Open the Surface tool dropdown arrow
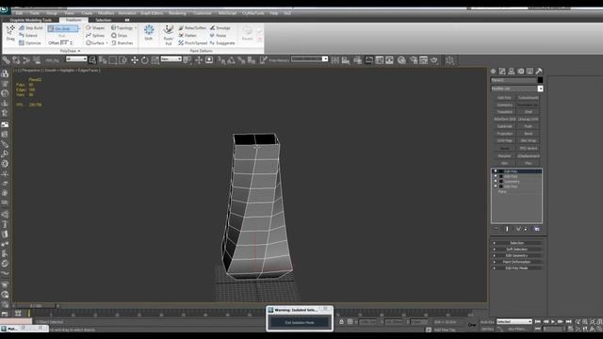This screenshot has width=603, height=339. (106, 43)
